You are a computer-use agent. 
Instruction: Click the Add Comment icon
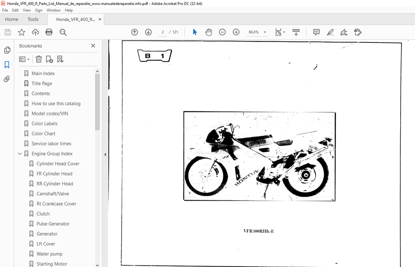tap(316, 32)
